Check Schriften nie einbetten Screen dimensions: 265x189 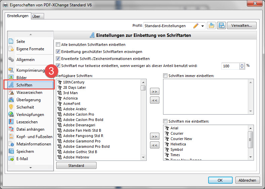[165, 121]
